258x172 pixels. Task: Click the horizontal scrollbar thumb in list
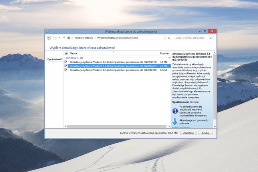117,126
